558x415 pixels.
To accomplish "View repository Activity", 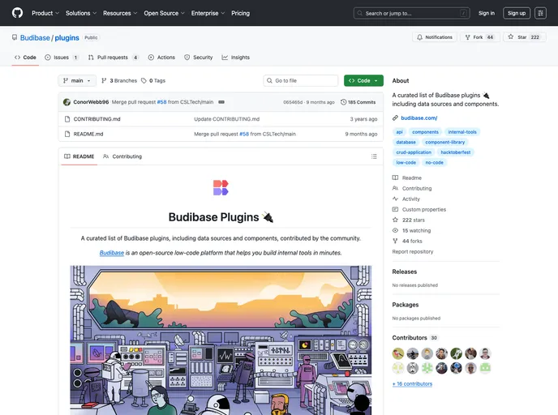I will tap(406, 199).
